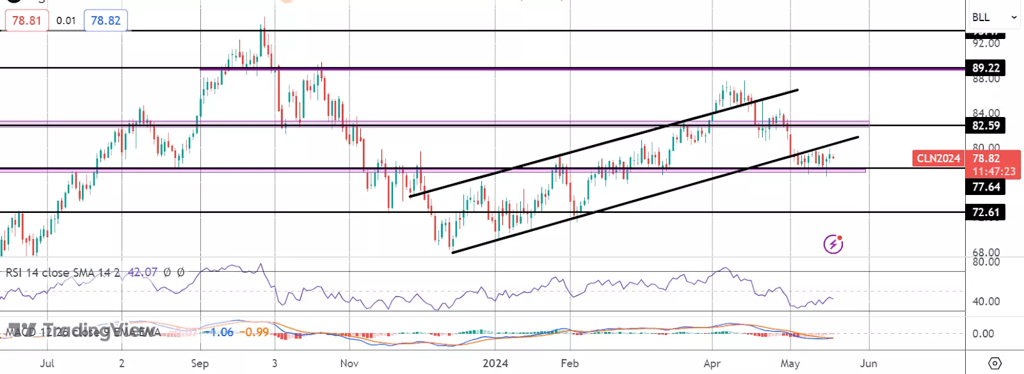The image size is (1024, 374).
Task: Select the CLN2024 symbol price label
Action: 938,159
